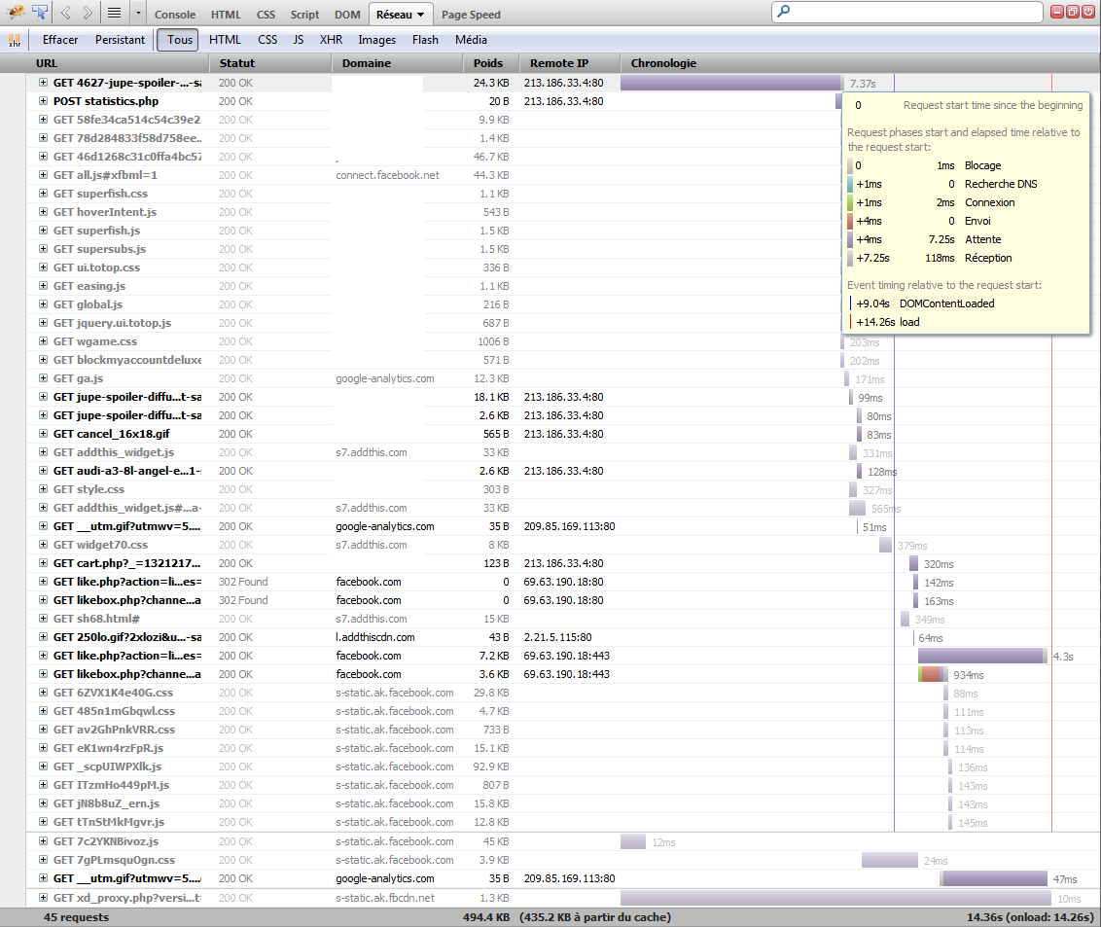Open the Script tab

pyautogui.click(x=304, y=15)
